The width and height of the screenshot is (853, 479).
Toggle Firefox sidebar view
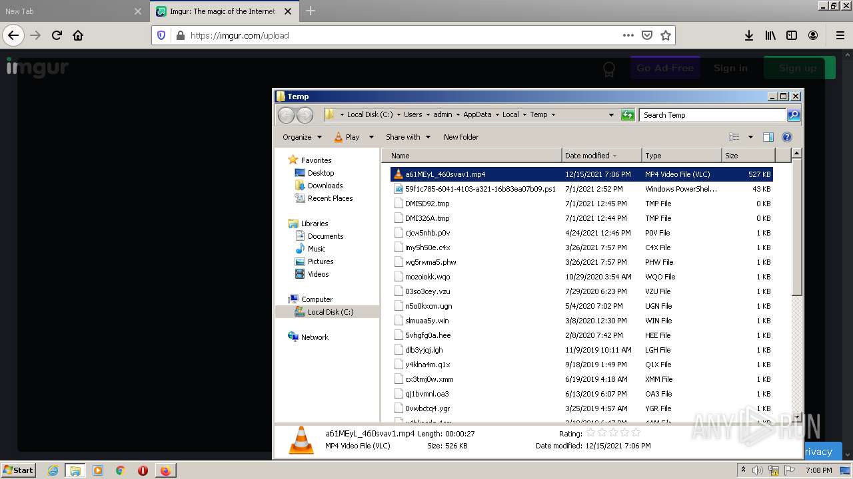(792, 35)
